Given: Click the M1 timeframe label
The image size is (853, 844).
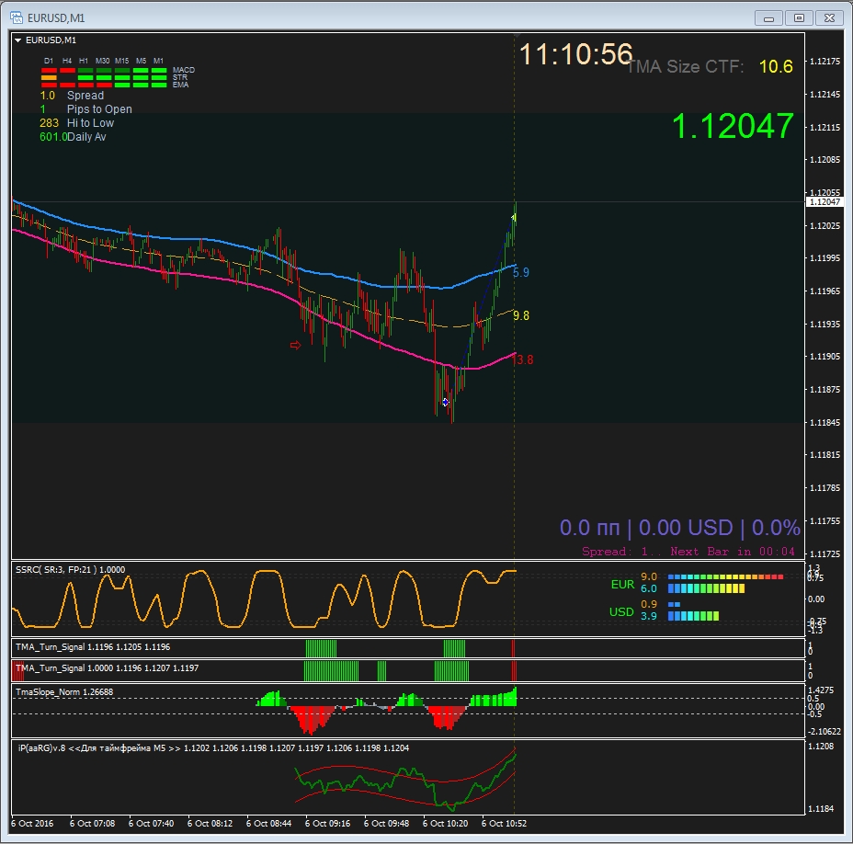Looking at the screenshot, I should click(158, 61).
